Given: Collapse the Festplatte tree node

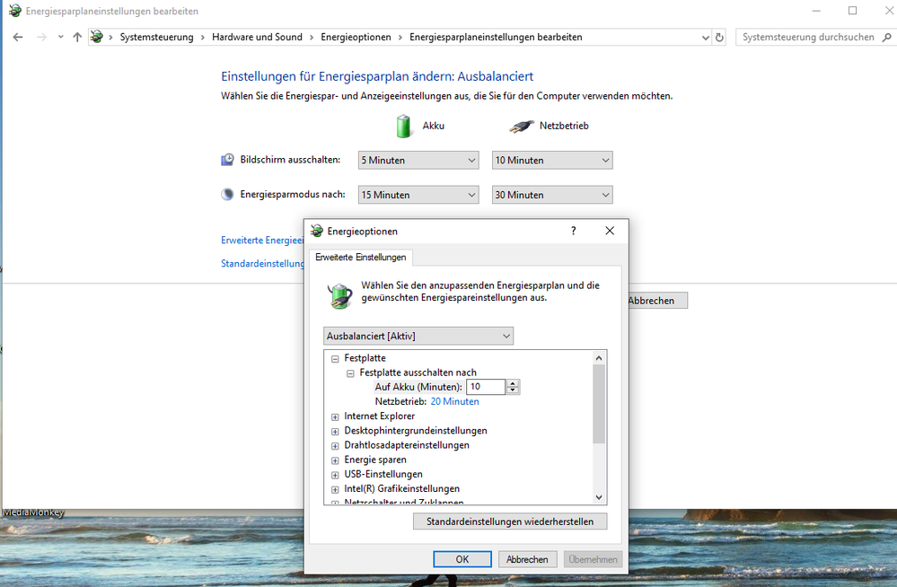Looking at the screenshot, I should 335,358.
